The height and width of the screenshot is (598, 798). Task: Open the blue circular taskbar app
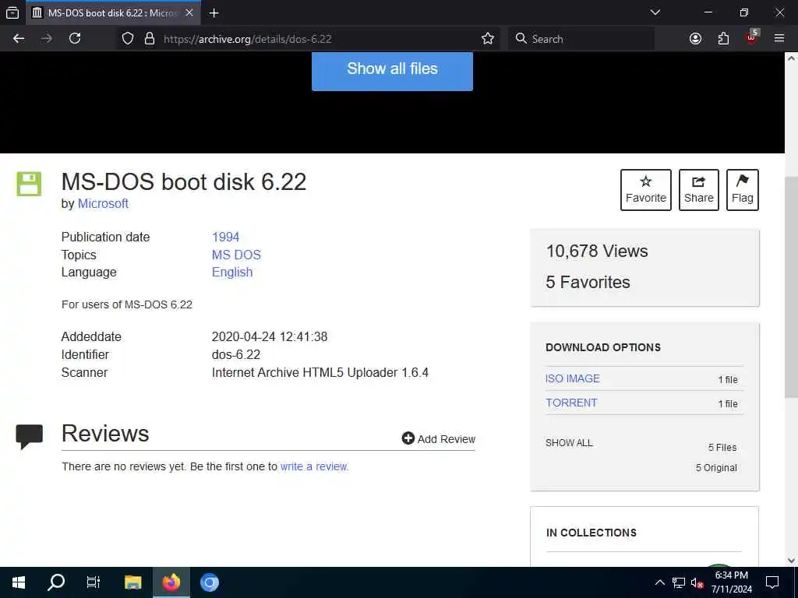coord(209,582)
